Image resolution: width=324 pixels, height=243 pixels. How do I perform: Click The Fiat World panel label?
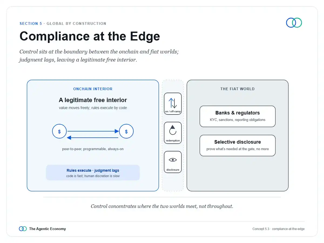pyautogui.click(x=238, y=89)
